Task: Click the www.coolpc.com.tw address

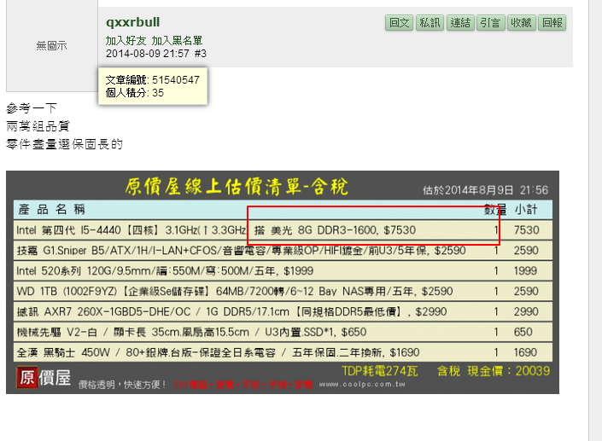Action: pos(362,384)
